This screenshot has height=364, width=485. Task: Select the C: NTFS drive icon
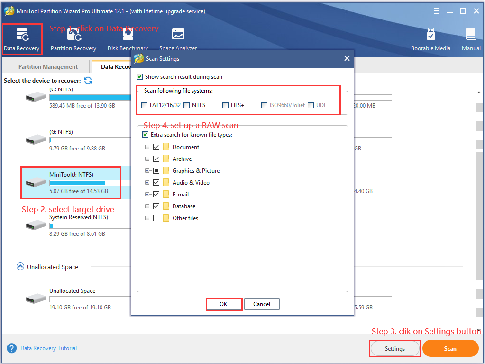tap(36, 97)
